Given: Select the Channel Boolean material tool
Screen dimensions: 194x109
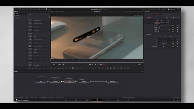Looking at the screenshot, I should [38, 40].
